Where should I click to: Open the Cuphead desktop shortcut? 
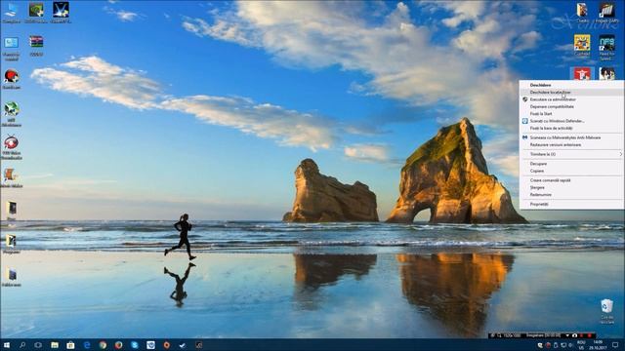coord(582,45)
